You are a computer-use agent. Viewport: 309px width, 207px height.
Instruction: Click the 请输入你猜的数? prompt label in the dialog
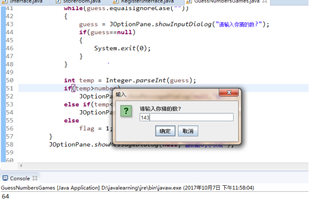point(160,109)
